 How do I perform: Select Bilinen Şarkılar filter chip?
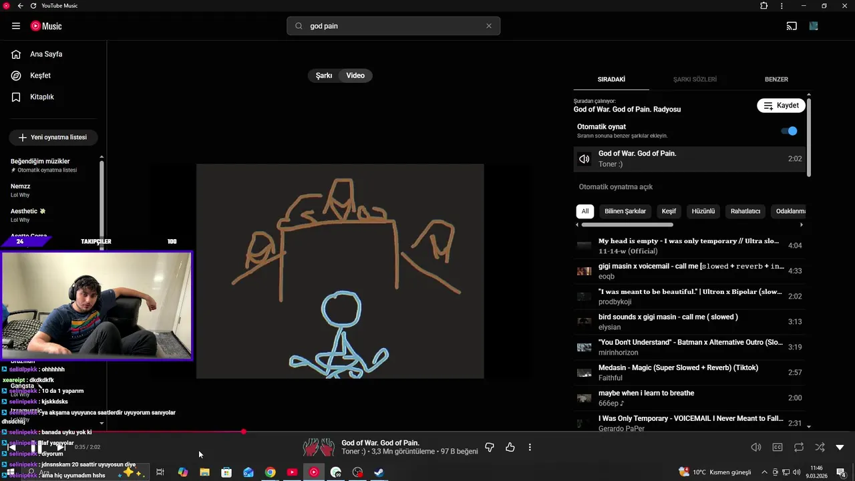[x=625, y=211]
